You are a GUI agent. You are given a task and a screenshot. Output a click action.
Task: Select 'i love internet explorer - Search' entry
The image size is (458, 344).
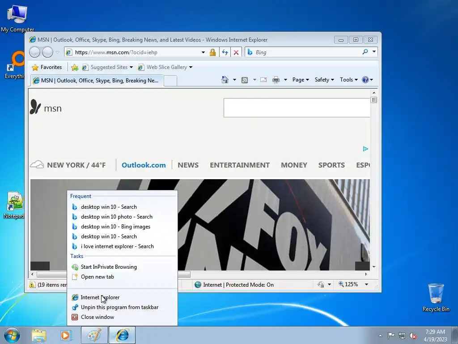coord(122,246)
